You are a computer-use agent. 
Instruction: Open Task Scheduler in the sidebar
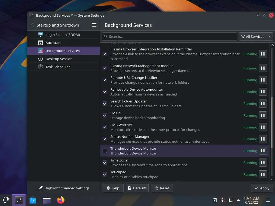click(x=63, y=67)
